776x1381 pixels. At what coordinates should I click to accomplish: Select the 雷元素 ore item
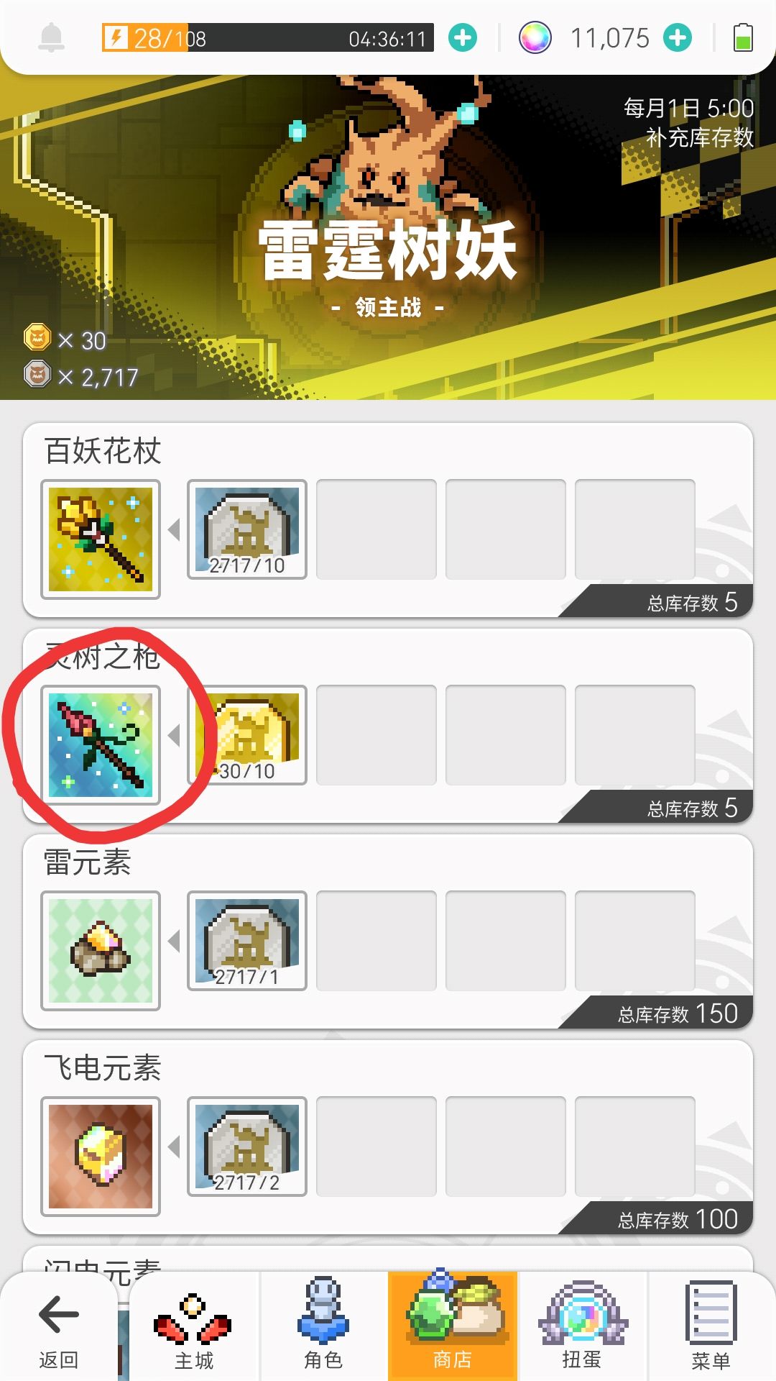(x=101, y=951)
